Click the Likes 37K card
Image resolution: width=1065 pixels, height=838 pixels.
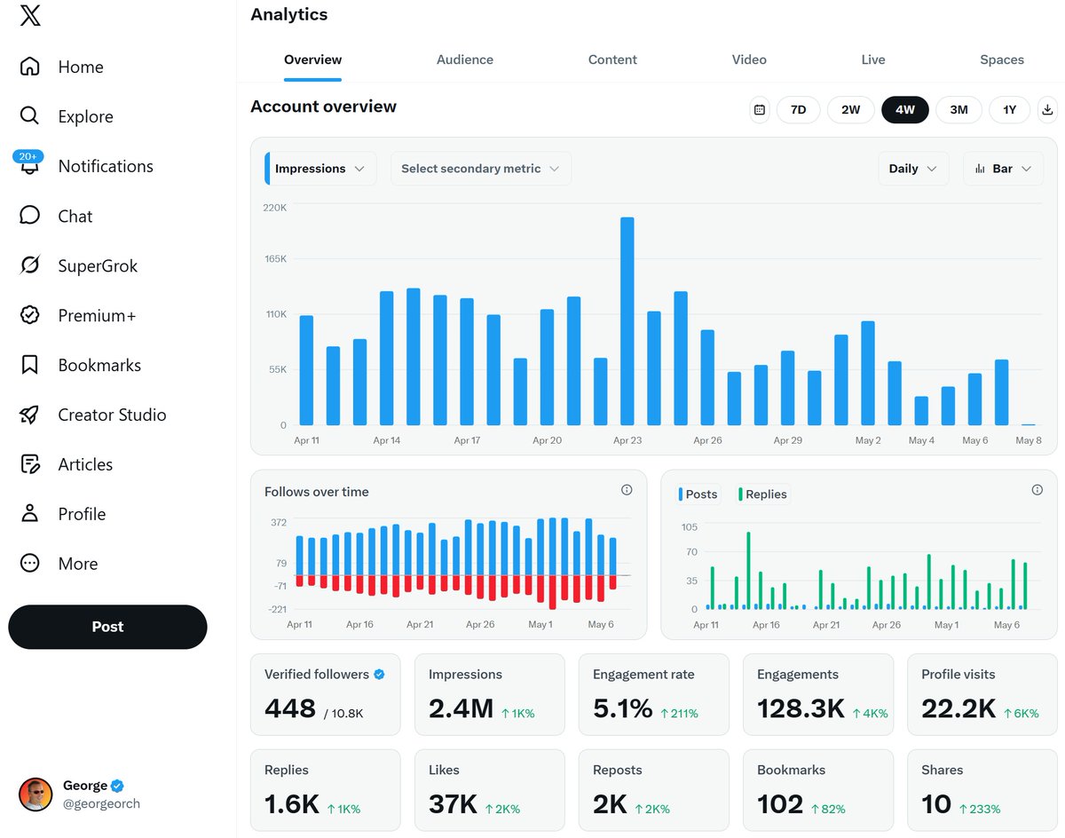coord(490,791)
